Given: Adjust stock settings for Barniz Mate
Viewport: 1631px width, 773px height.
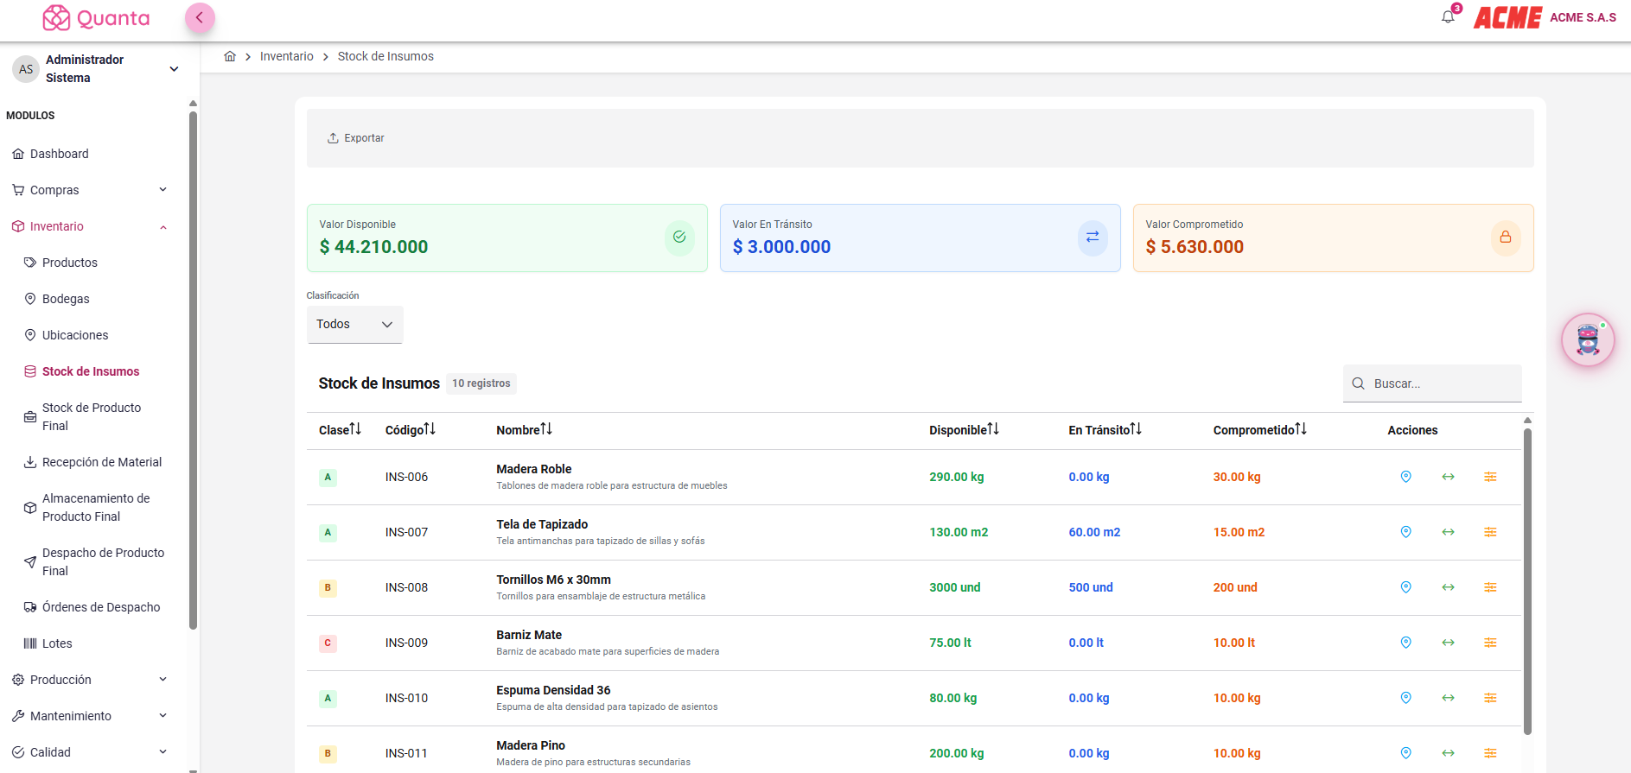Looking at the screenshot, I should point(1490,643).
